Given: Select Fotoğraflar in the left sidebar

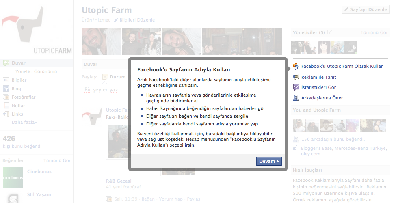Looking at the screenshot, I should tap(24, 97).
